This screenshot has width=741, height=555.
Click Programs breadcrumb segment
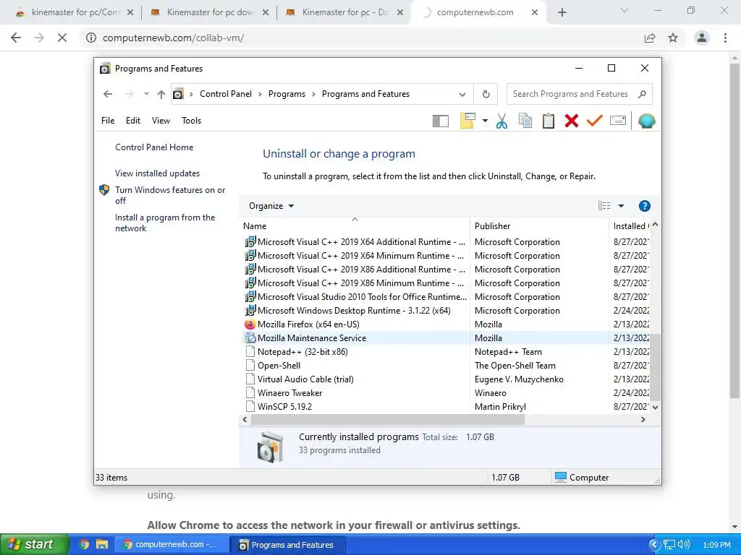point(287,94)
